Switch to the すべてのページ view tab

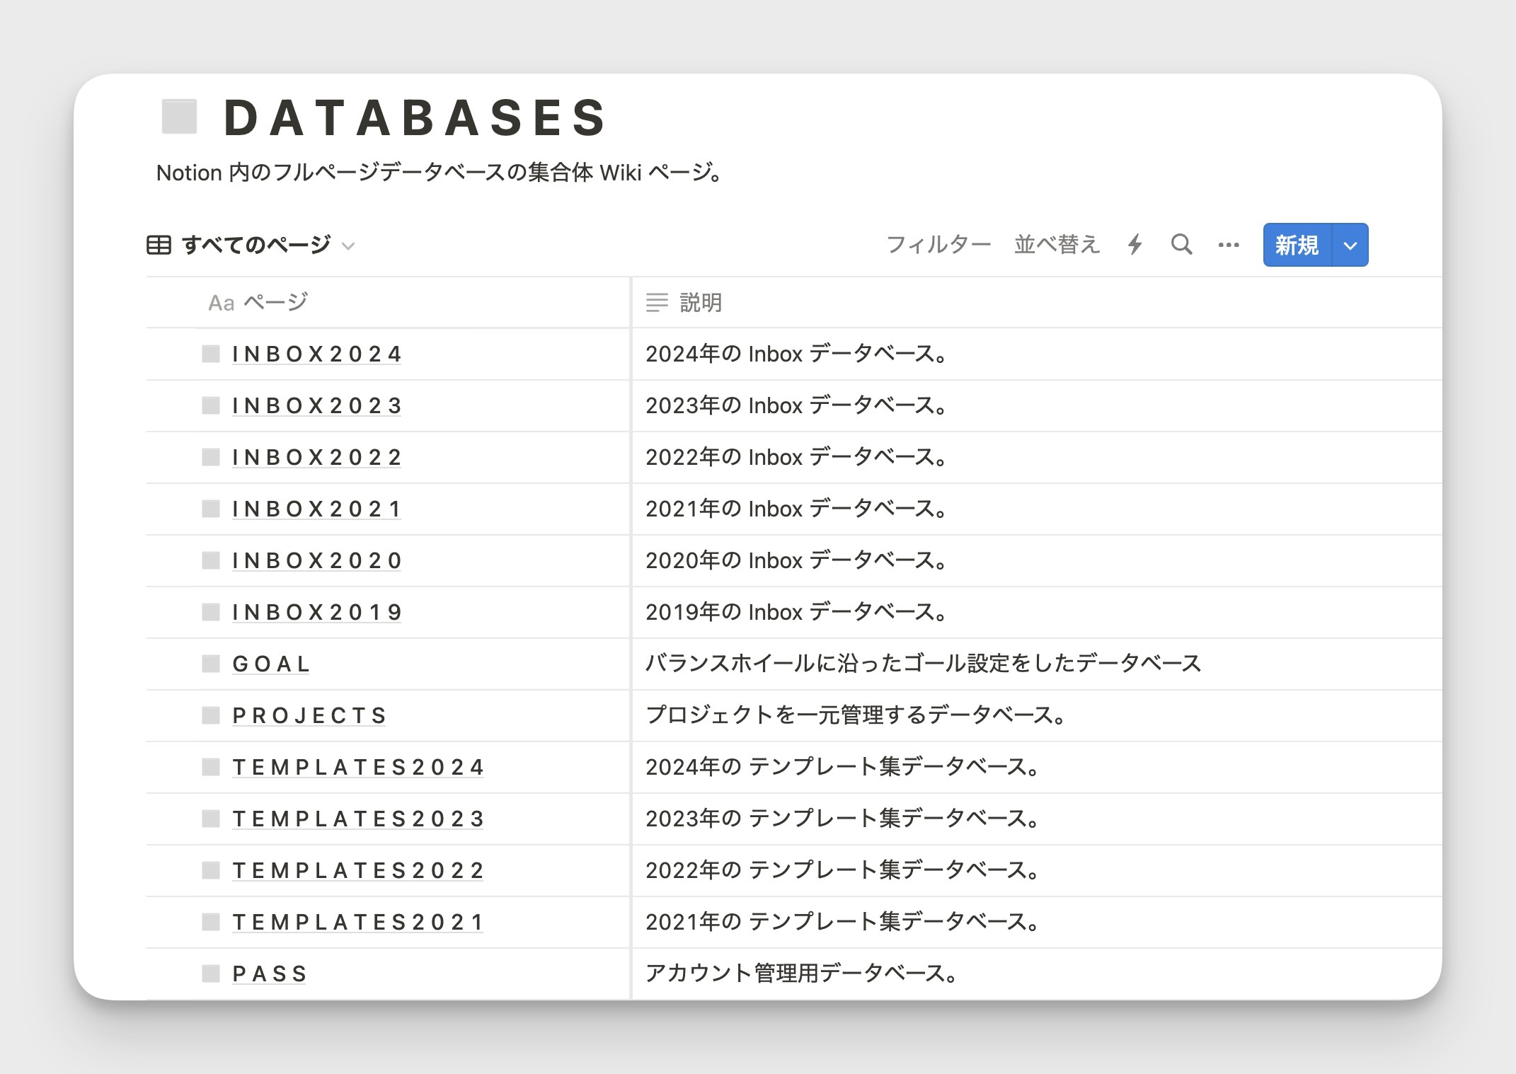tap(251, 245)
